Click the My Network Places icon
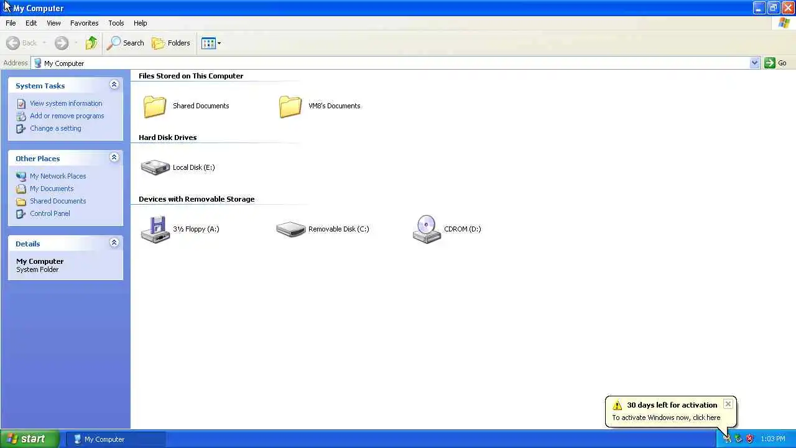796x448 pixels. click(22, 176)
